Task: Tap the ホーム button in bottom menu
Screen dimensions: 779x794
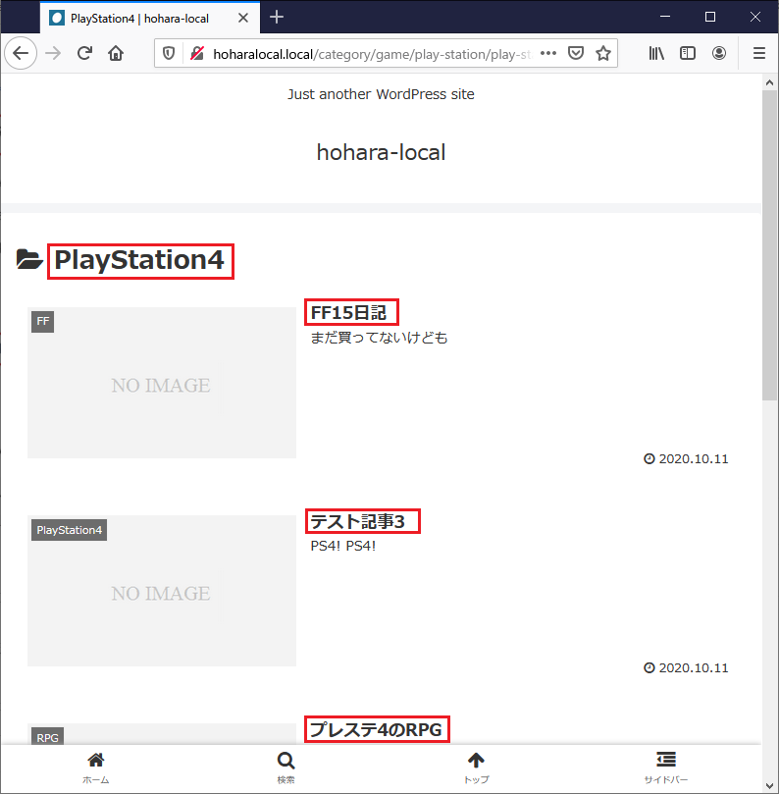Action: pos(96,767)
